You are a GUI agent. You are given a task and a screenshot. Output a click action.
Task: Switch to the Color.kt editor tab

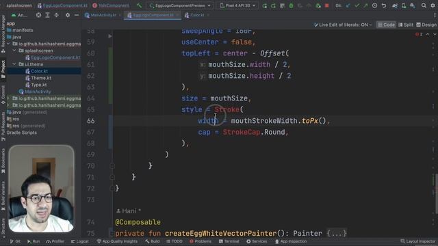coord(196,15)
